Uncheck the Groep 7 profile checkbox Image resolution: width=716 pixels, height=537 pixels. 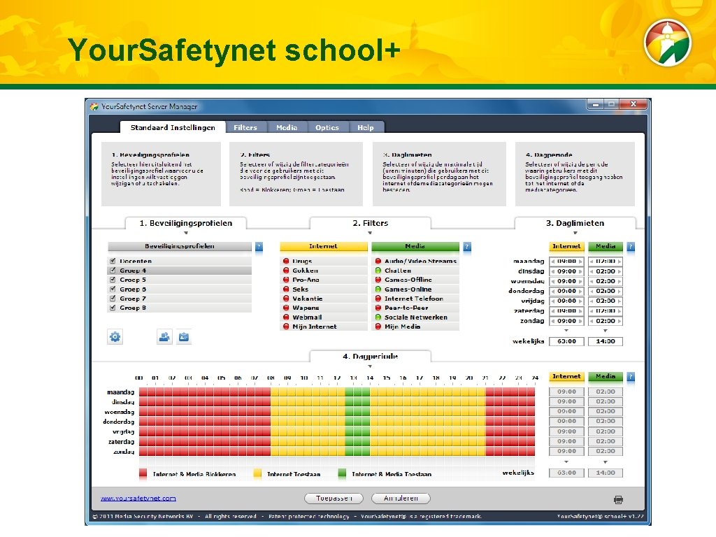(113, 298)
